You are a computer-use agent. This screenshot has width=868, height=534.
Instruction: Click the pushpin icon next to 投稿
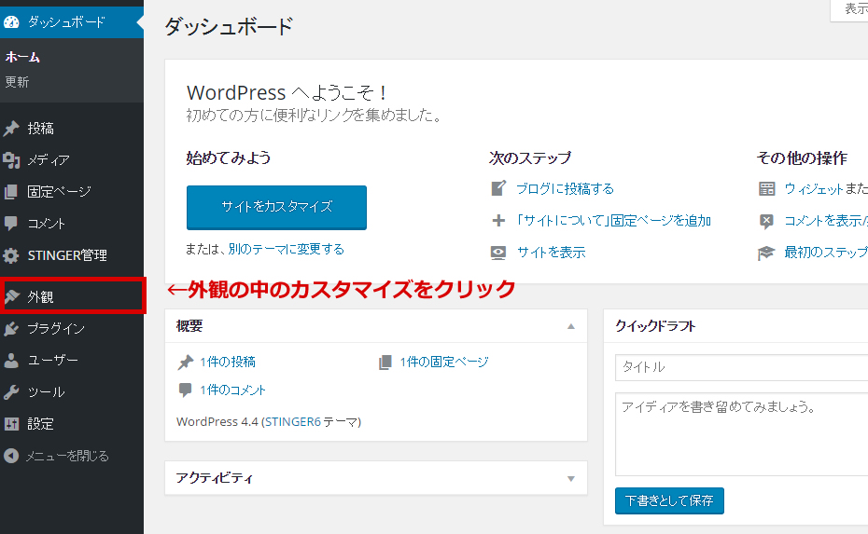pos(11,129)
